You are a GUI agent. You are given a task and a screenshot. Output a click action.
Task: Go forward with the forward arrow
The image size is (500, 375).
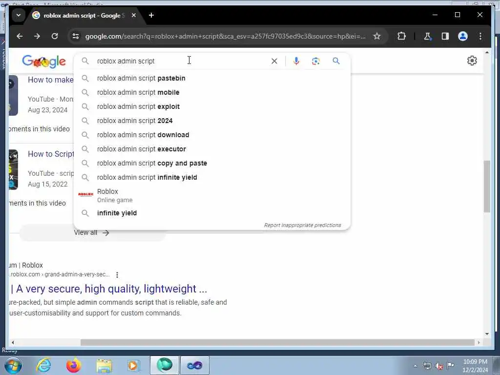click(37, 36)
